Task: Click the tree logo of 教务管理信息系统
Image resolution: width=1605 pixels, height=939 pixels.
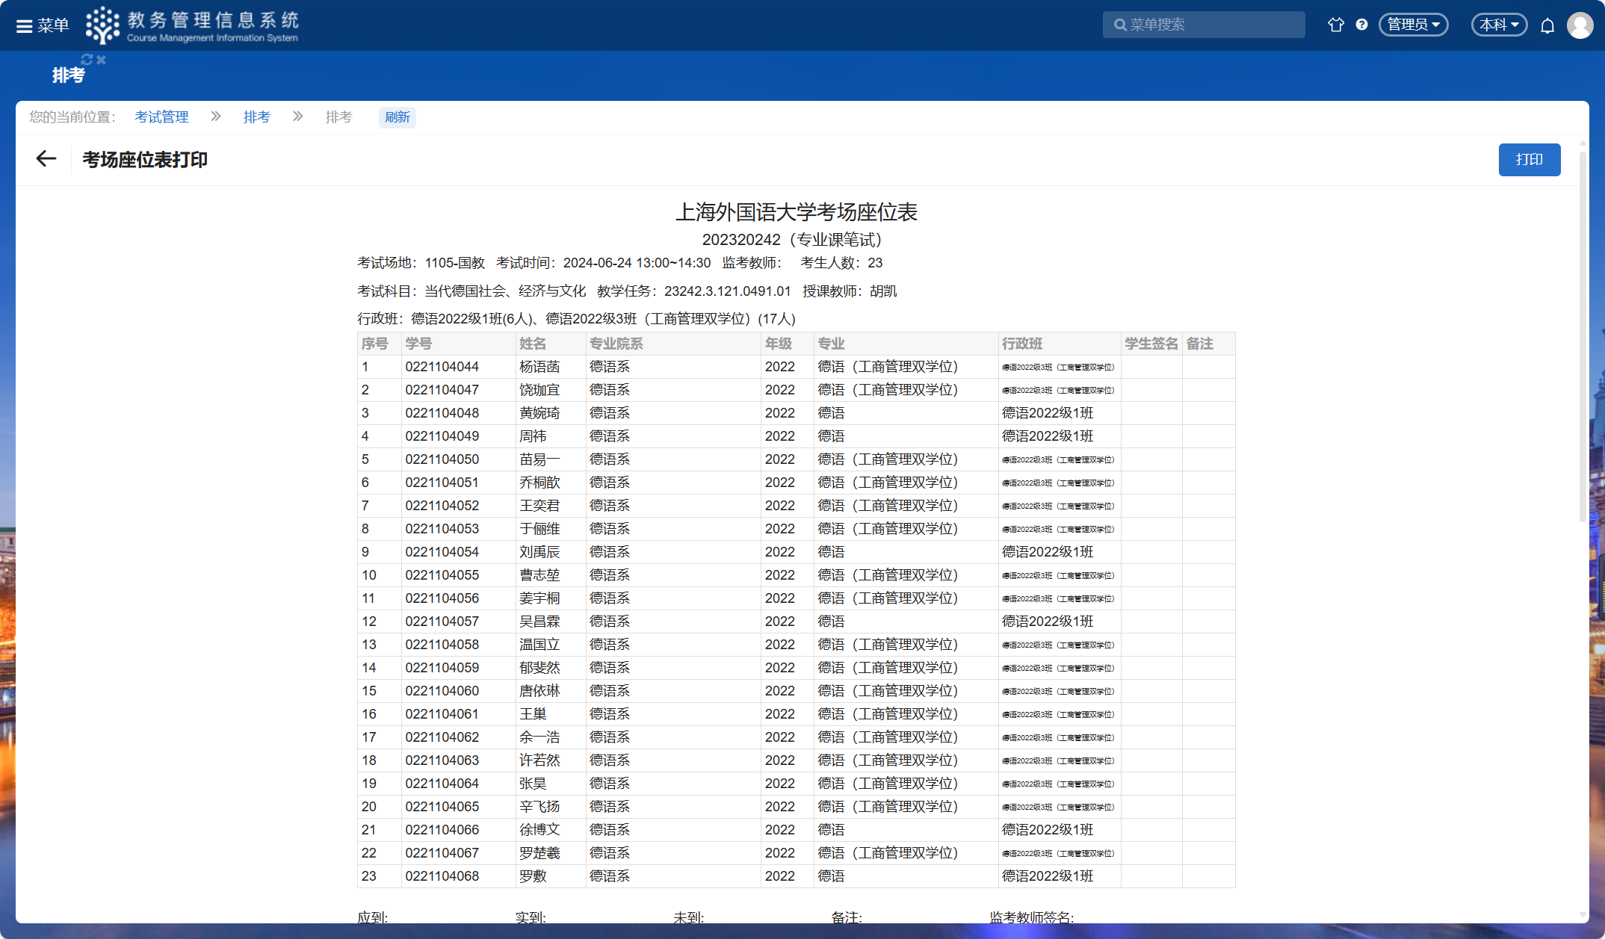Action: click(102, 25)
